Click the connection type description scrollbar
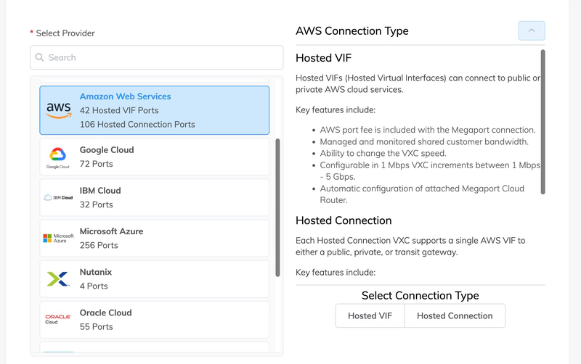The height and width of the screenshot is (364, 581). pos(543,122)
